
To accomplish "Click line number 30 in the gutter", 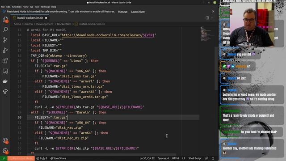I will (x=20, y=117).
